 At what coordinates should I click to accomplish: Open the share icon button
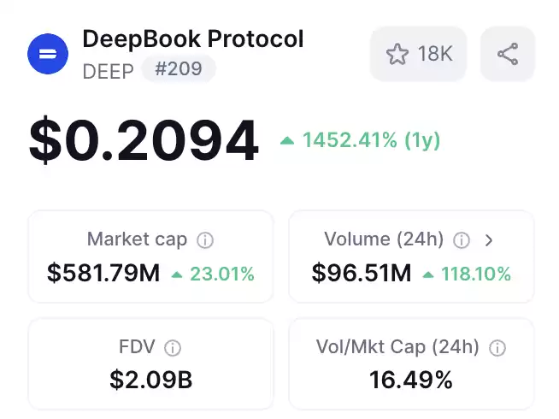pyautogui.click(x=508, y=54)
